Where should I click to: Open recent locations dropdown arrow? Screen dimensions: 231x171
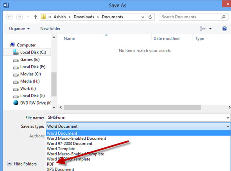[28, 17]
